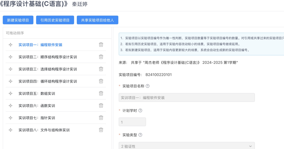Click question mark icon next to 实验类型
Image resolution: width=284 pixels, height=149 pixels.
[x=140, y=135]
